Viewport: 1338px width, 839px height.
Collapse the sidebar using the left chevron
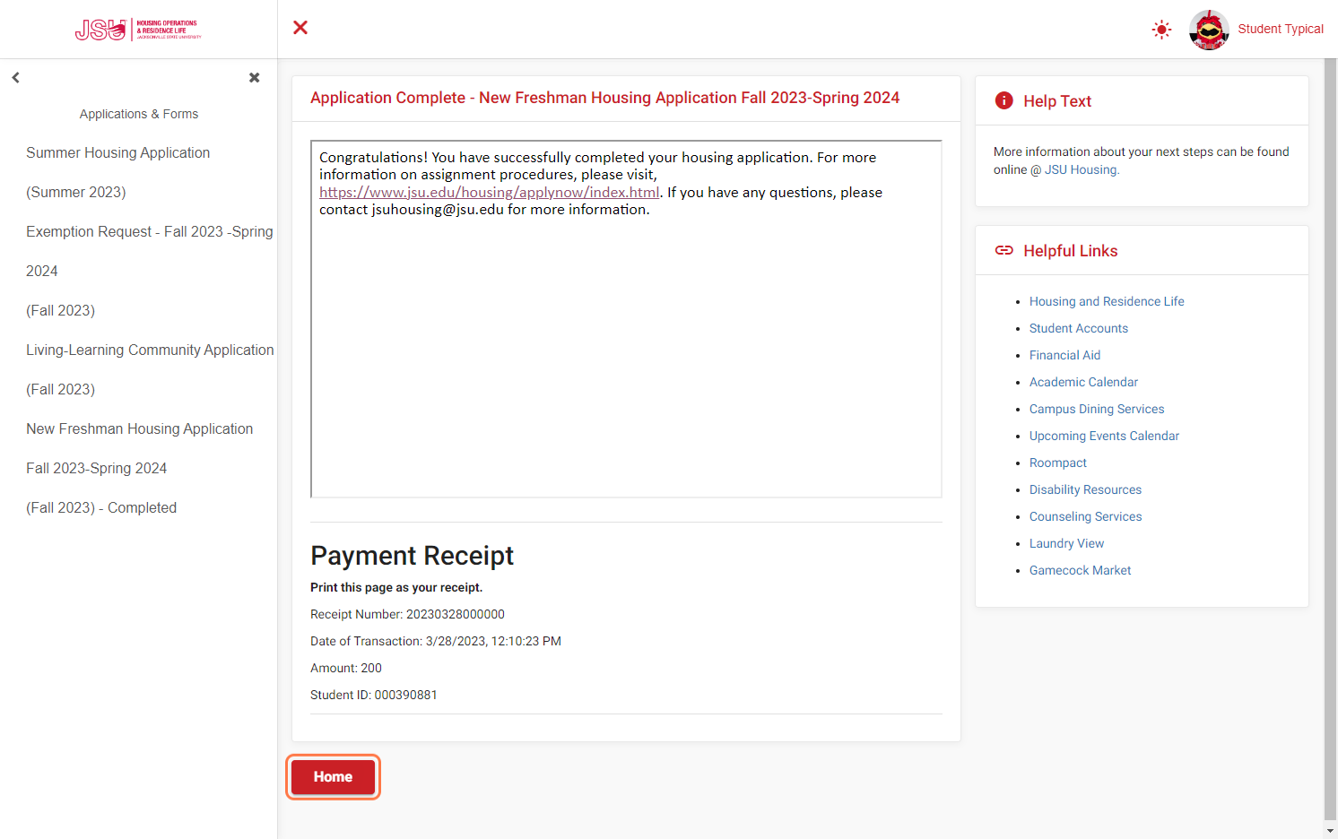(15, 78)
